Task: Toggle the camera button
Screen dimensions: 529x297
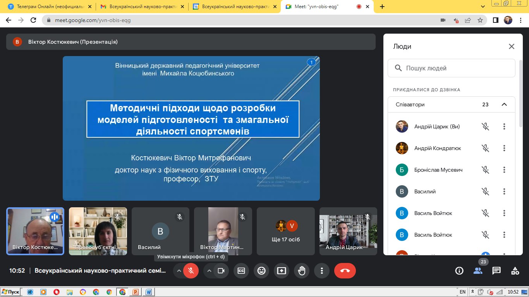Action: point(221,271)
